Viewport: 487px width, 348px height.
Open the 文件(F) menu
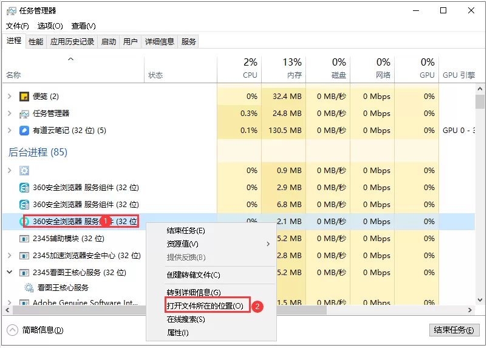pos(18,26)
